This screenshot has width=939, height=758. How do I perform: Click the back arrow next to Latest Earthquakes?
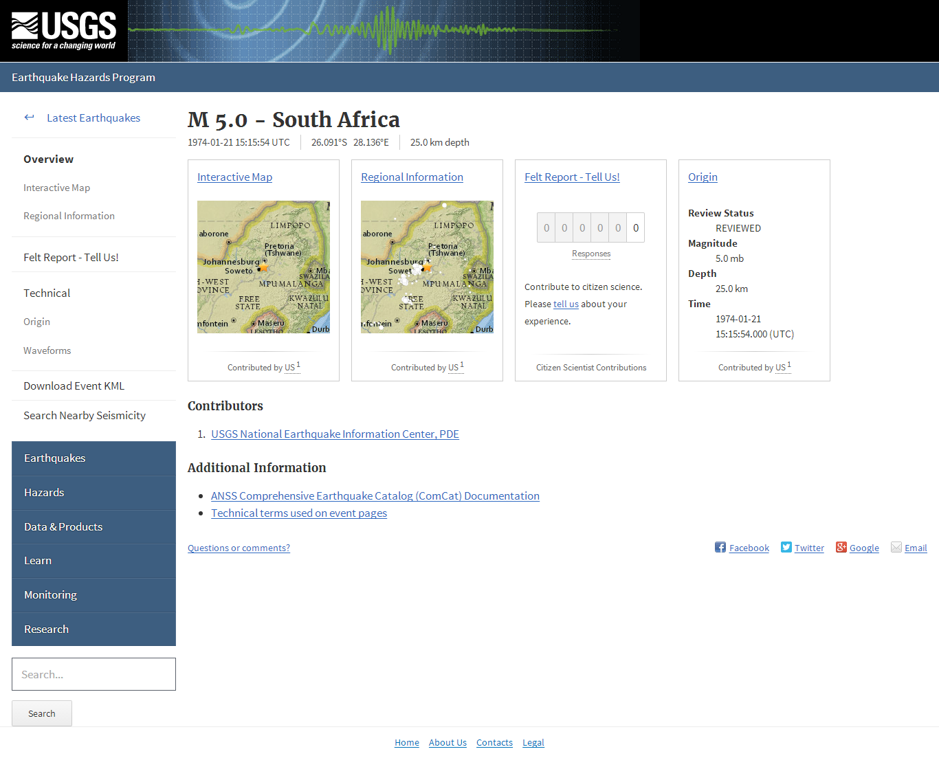pos(29,117)
